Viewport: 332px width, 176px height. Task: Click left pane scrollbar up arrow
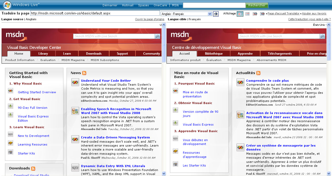tap(164, 25)
